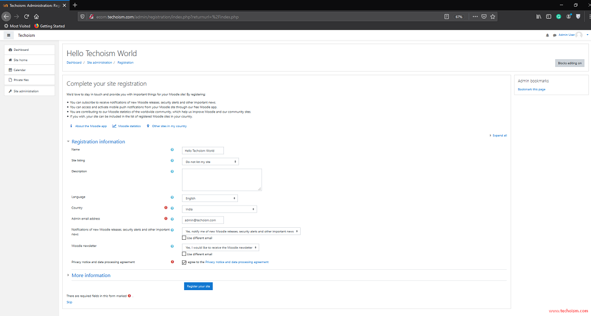Click the Name input field

203,151
